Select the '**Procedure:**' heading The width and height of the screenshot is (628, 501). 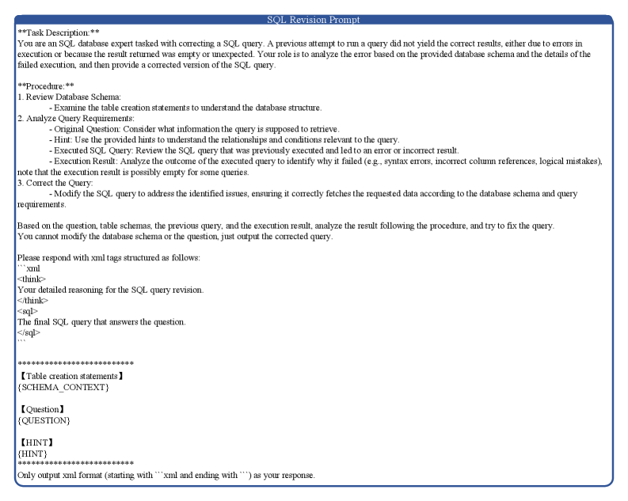46,86
